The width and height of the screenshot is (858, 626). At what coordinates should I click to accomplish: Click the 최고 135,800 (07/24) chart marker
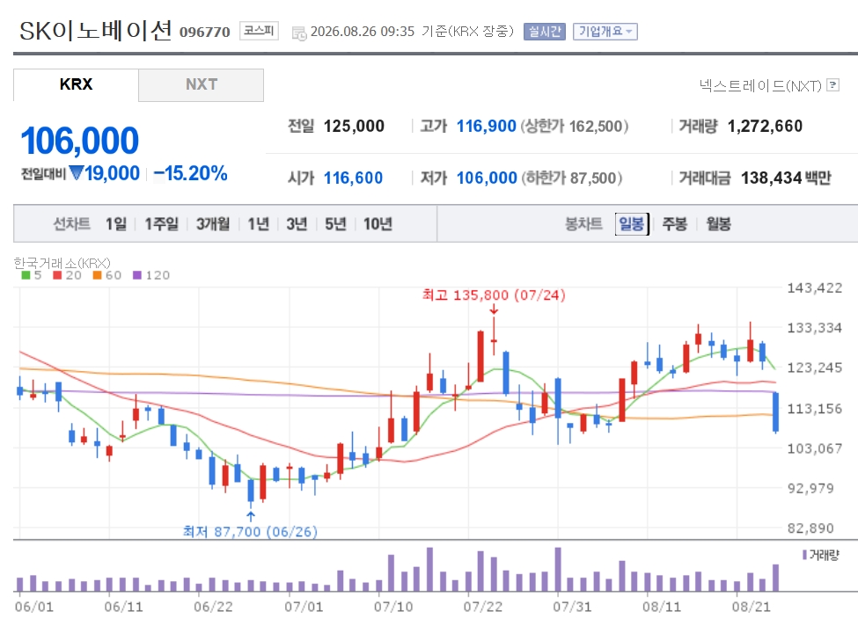[494, 295]
